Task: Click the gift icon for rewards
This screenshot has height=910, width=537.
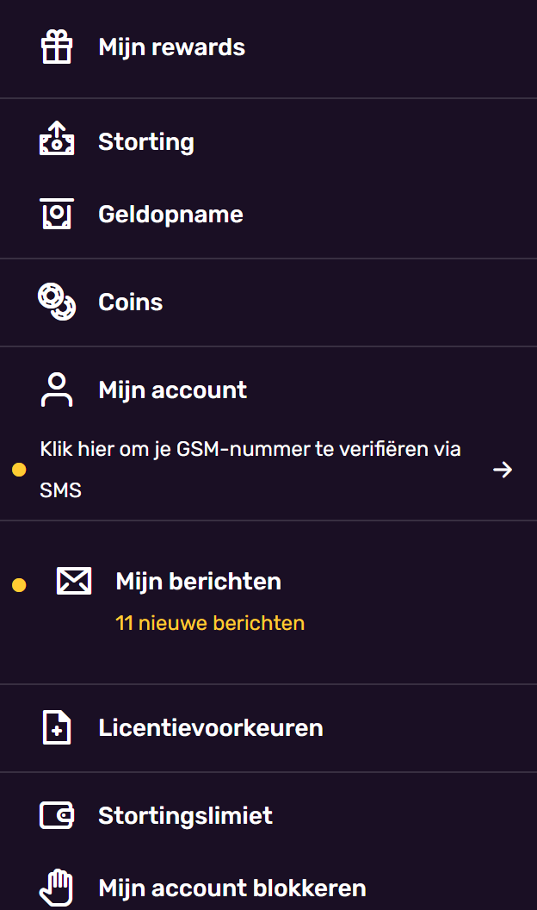Action: [58, 47]
